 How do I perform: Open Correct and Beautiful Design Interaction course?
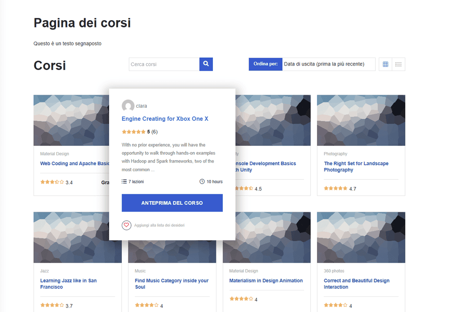click(357, 284)
